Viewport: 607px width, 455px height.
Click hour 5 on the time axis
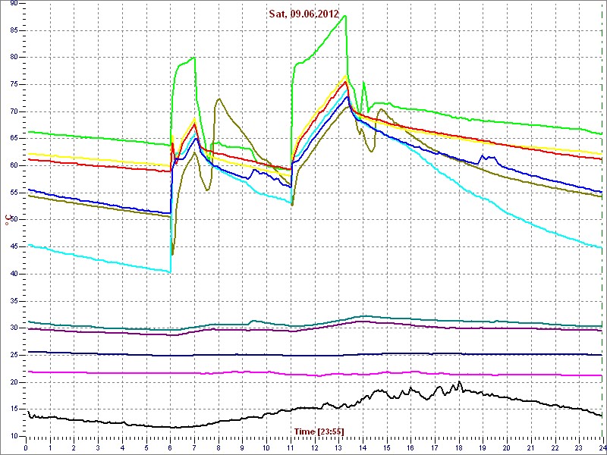click(x=146, y=447)
